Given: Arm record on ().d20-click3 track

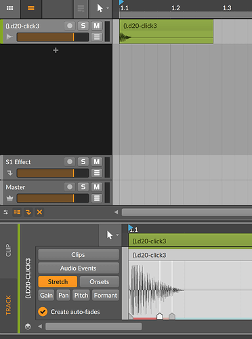Looking at the screenshot, I should (x=70, y=26).
